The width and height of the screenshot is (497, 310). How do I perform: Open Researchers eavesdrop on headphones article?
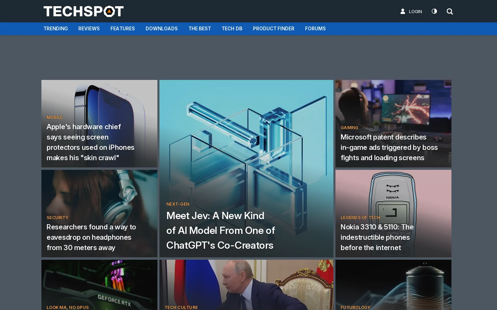tap(91, 237)
